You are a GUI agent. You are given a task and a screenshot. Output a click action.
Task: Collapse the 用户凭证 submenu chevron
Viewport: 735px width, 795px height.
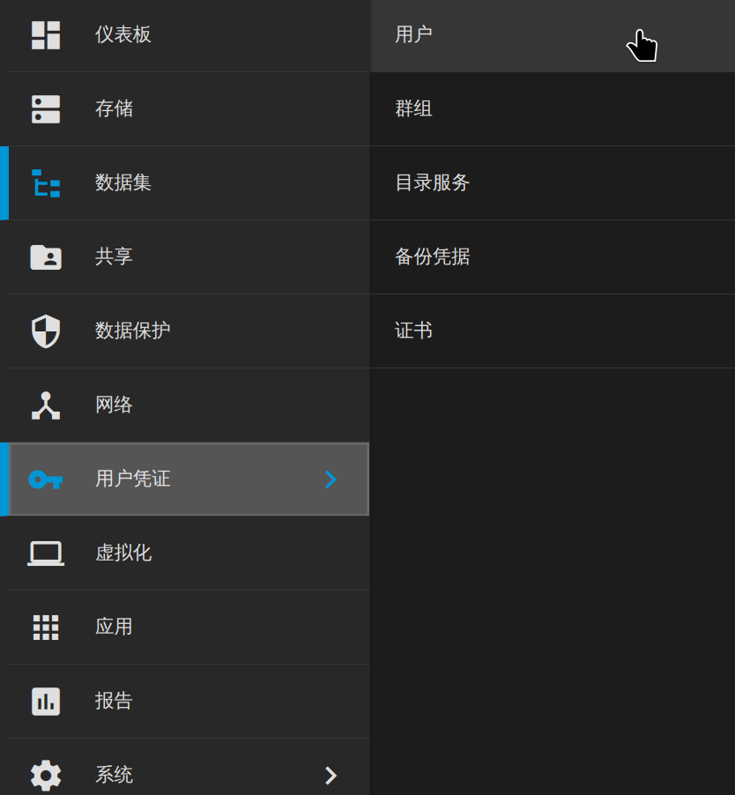pyautogui.click(x=330, y=479)
